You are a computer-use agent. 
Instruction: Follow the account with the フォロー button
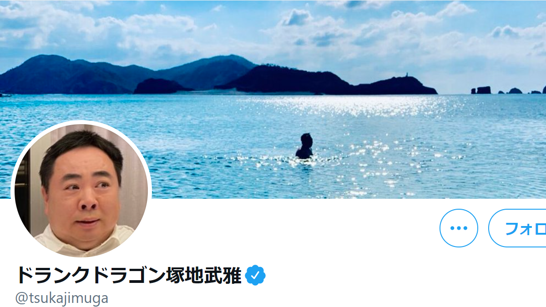(x=517, y=228)
